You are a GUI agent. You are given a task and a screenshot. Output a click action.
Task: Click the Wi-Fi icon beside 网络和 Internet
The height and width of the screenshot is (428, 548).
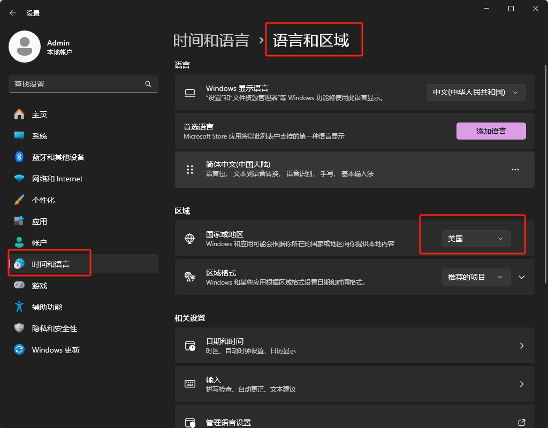[x=19, y=179]
